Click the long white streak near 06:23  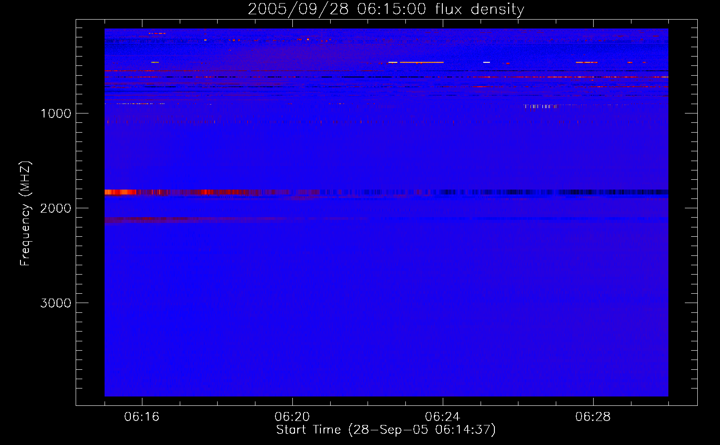click(421, 62)
